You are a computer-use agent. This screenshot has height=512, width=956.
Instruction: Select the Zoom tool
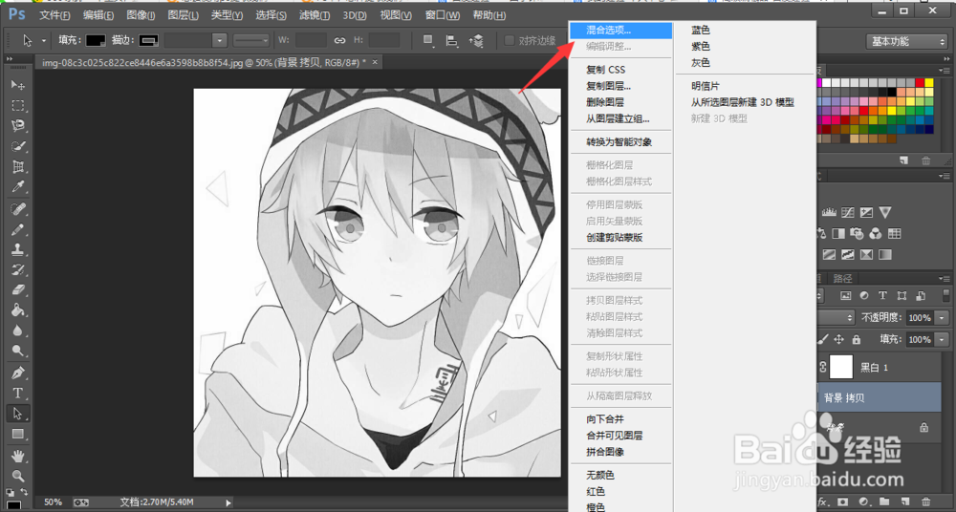point(17,476)
